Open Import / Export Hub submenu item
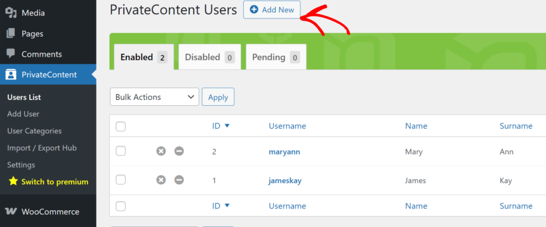546x227 pixels. click(42, 148)
